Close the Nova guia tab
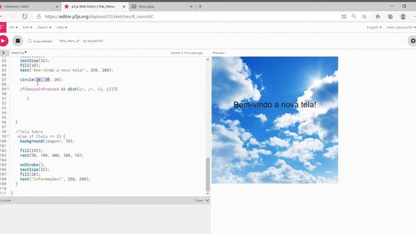 191,6
